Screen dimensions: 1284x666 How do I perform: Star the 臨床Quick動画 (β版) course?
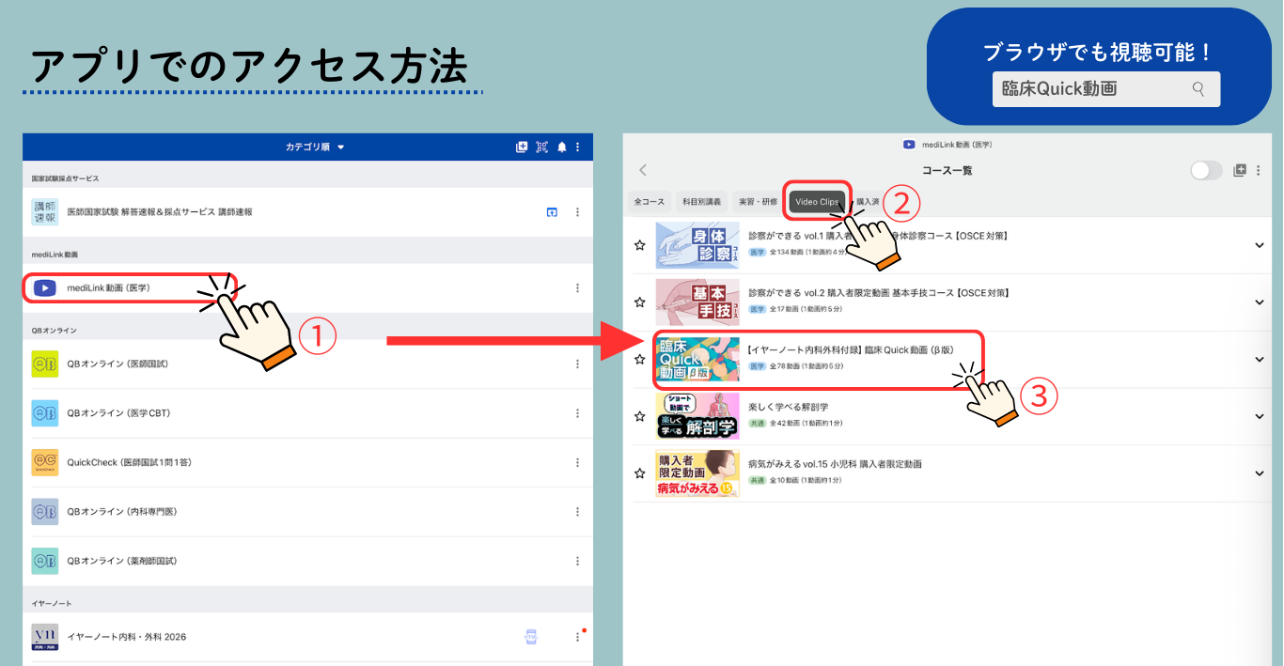pyautogui.click(x=640, y=359)
